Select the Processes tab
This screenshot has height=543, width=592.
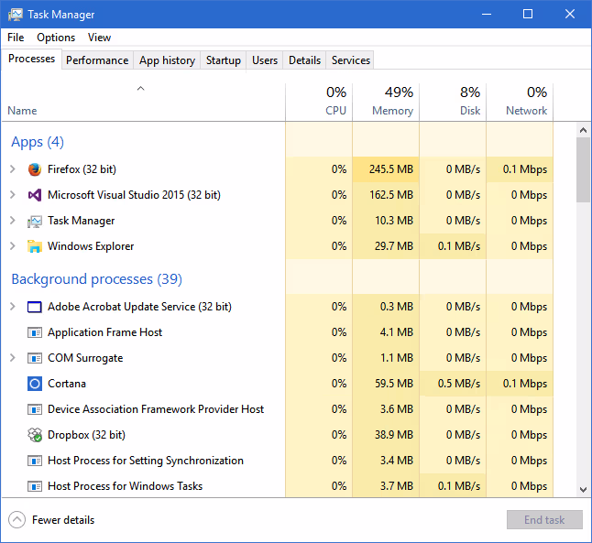click(x=32, y=59)
